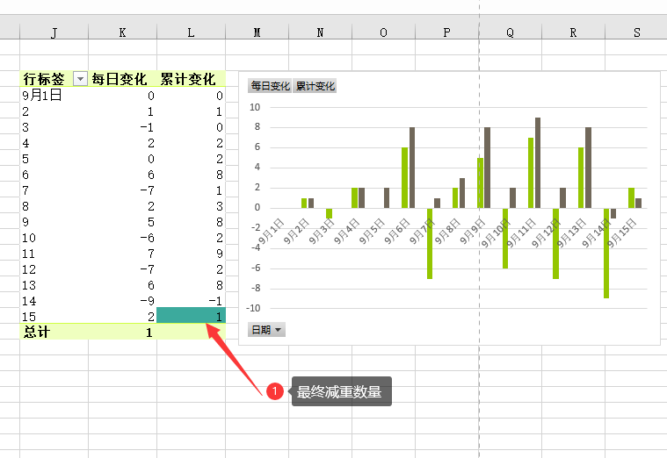The image size is (667, 458).
Task: Click the 累计变化 column header cell
Action: click(x=191, y=79)
